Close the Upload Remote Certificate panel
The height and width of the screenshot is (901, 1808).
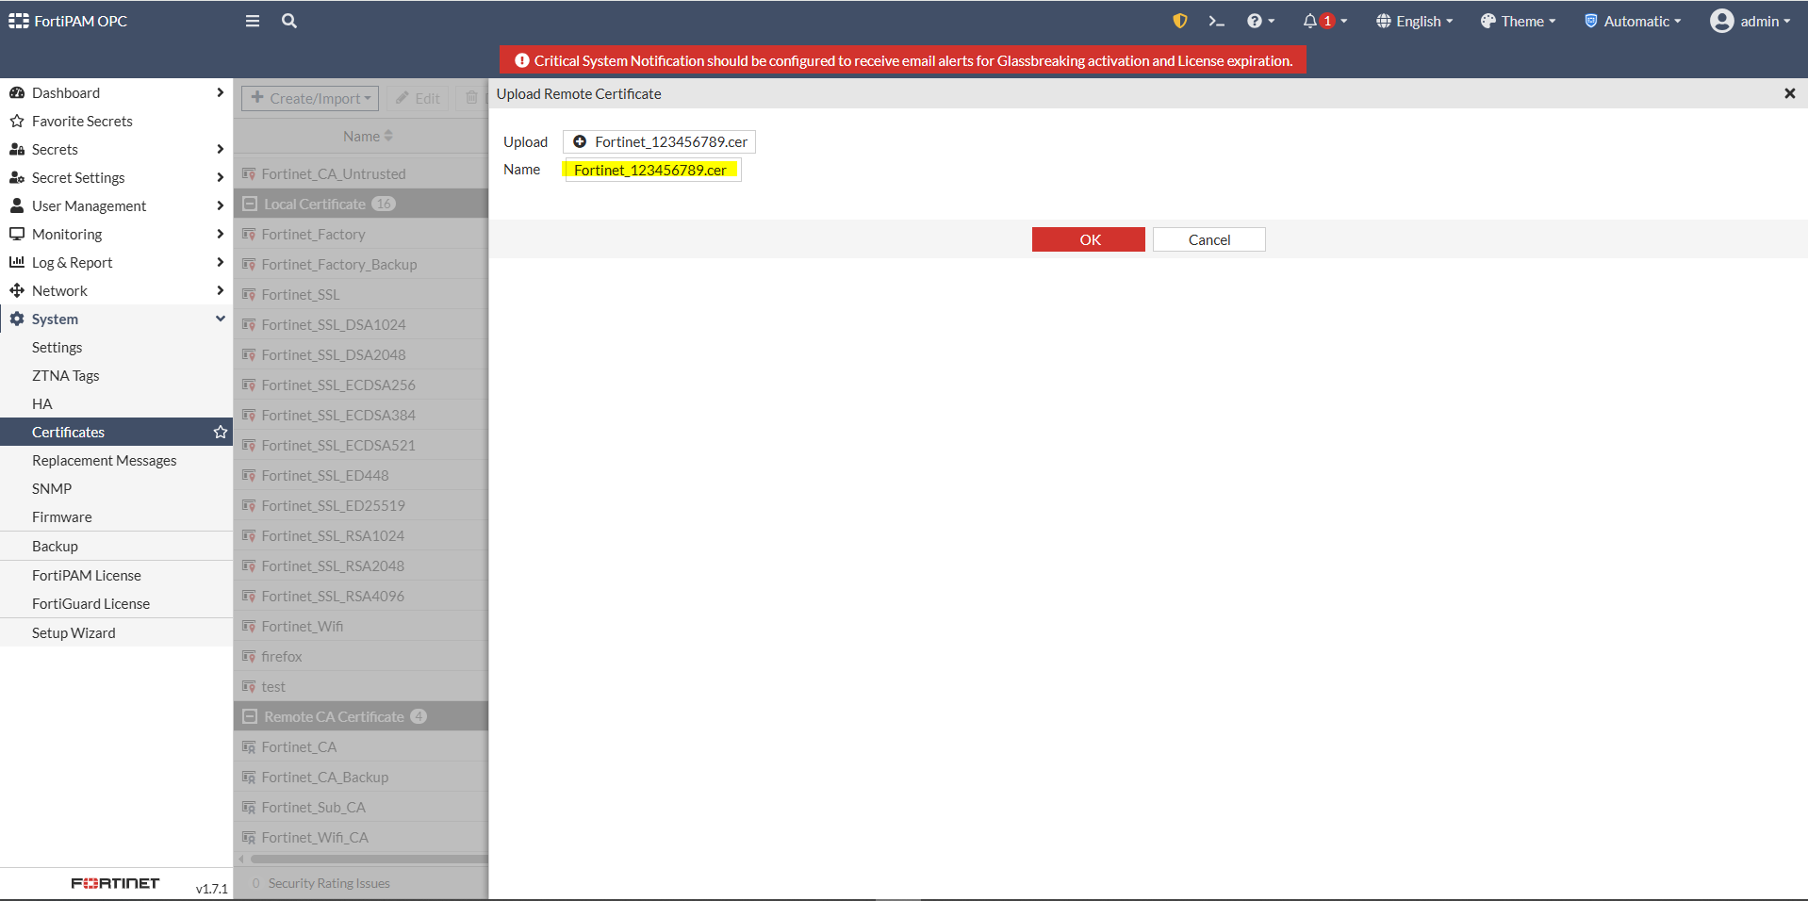click(x=1789, y=93)
